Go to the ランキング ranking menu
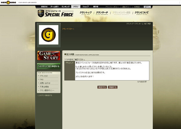The height and width of the screenshot is (129, 181). [65, 7]
